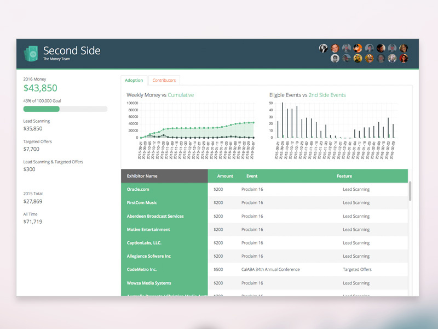The image size is (438, 329).
Task: Click the 2nd Side Events chart link
Action: click(x=327, y=95)
